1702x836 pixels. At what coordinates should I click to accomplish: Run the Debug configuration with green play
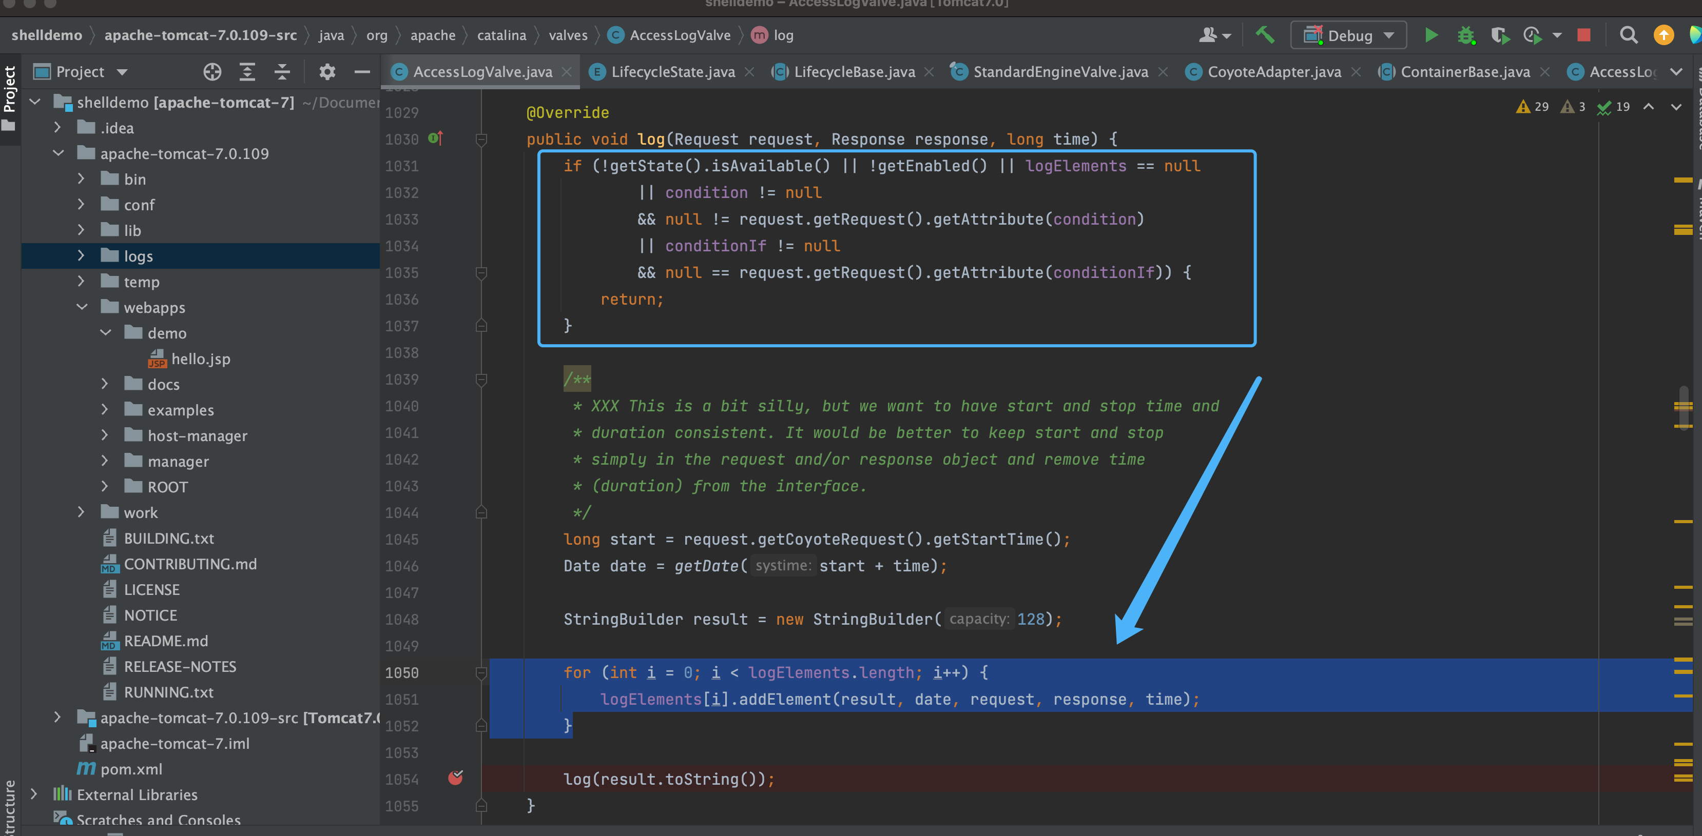click(1431, 35)
